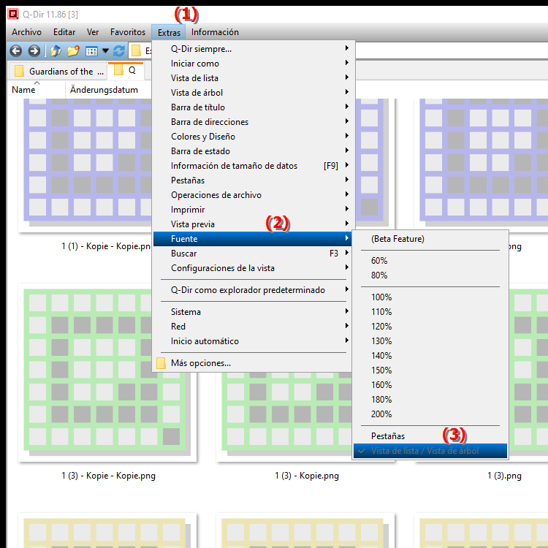Image resolution: width=548 pixels, height=548 pixels.
Task: Click the new folder icon
Action: pyautogui.click(x=73, y=51)
